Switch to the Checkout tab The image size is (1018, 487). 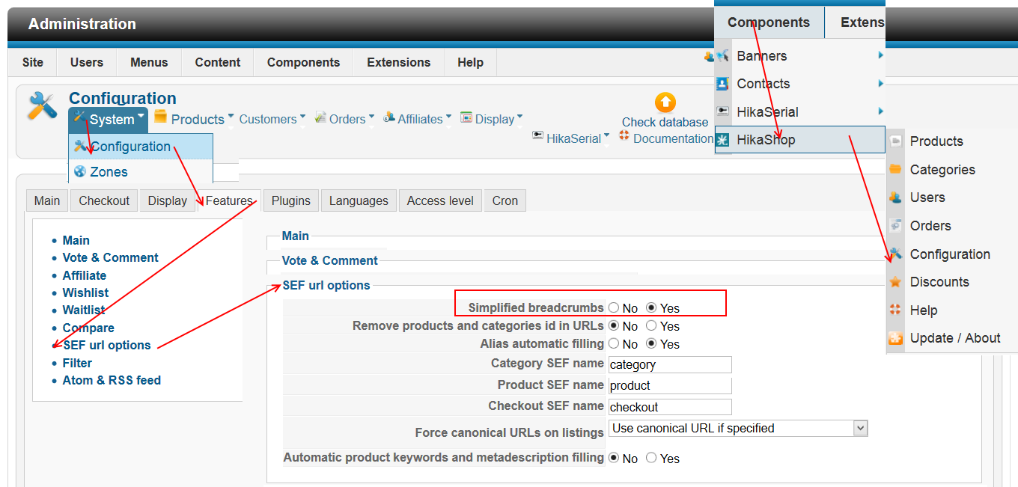point(104,200)
